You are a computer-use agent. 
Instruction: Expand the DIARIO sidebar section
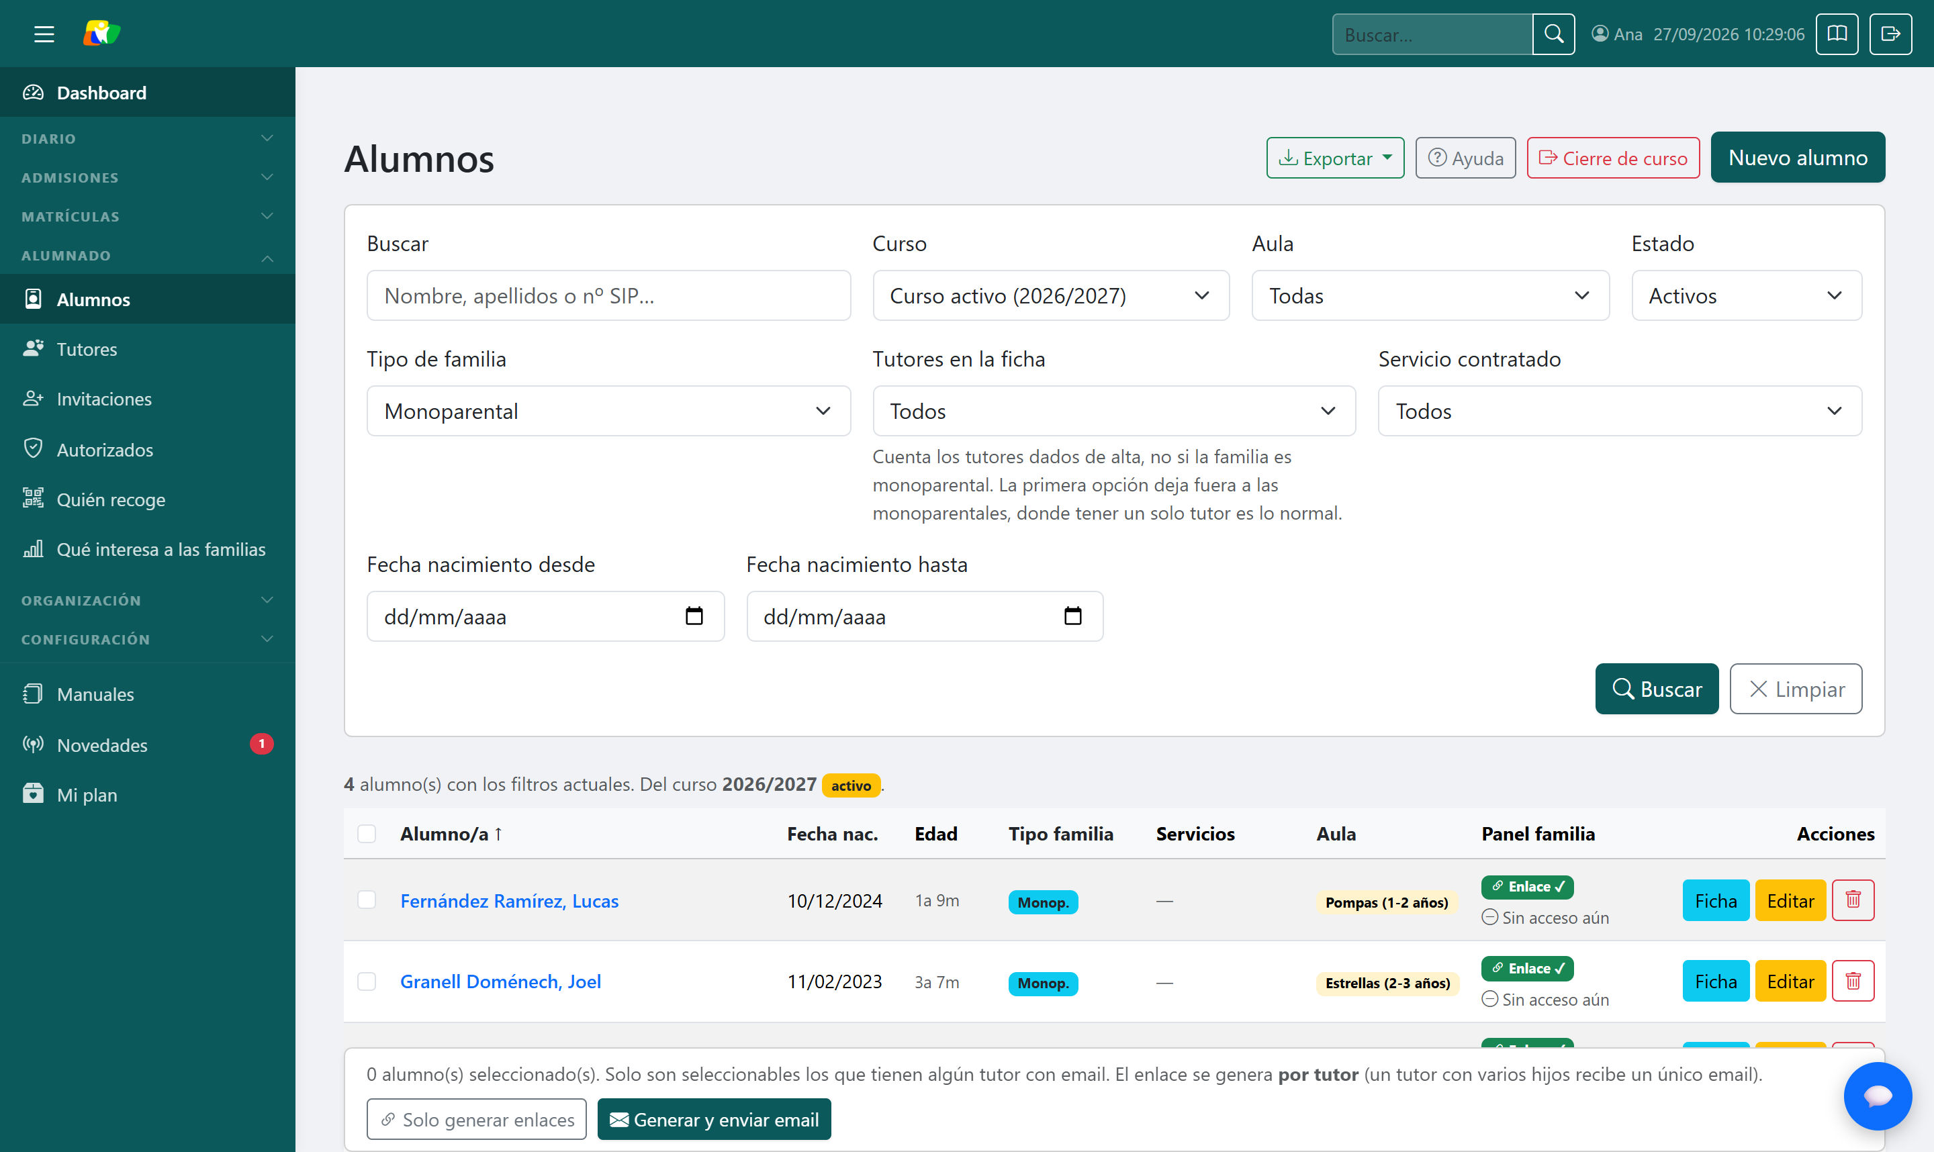(x=148, y=138)
